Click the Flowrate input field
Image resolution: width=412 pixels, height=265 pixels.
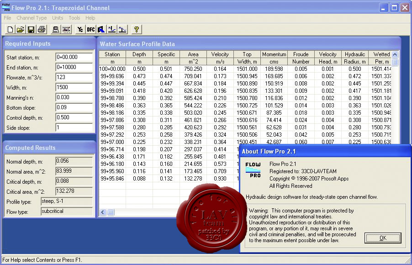tap(74, 77)
